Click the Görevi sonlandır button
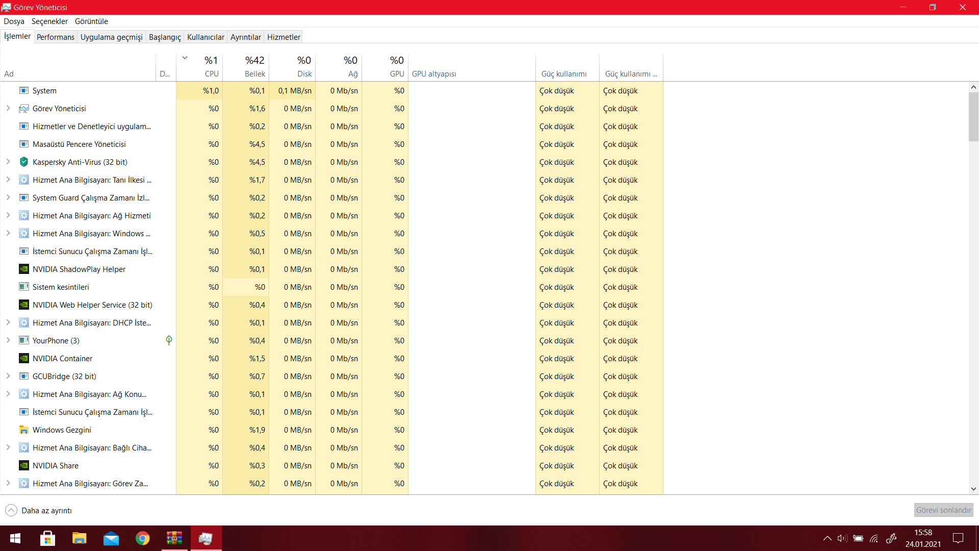Viewport: 979px width, 551px height. (x=943, y=510)
